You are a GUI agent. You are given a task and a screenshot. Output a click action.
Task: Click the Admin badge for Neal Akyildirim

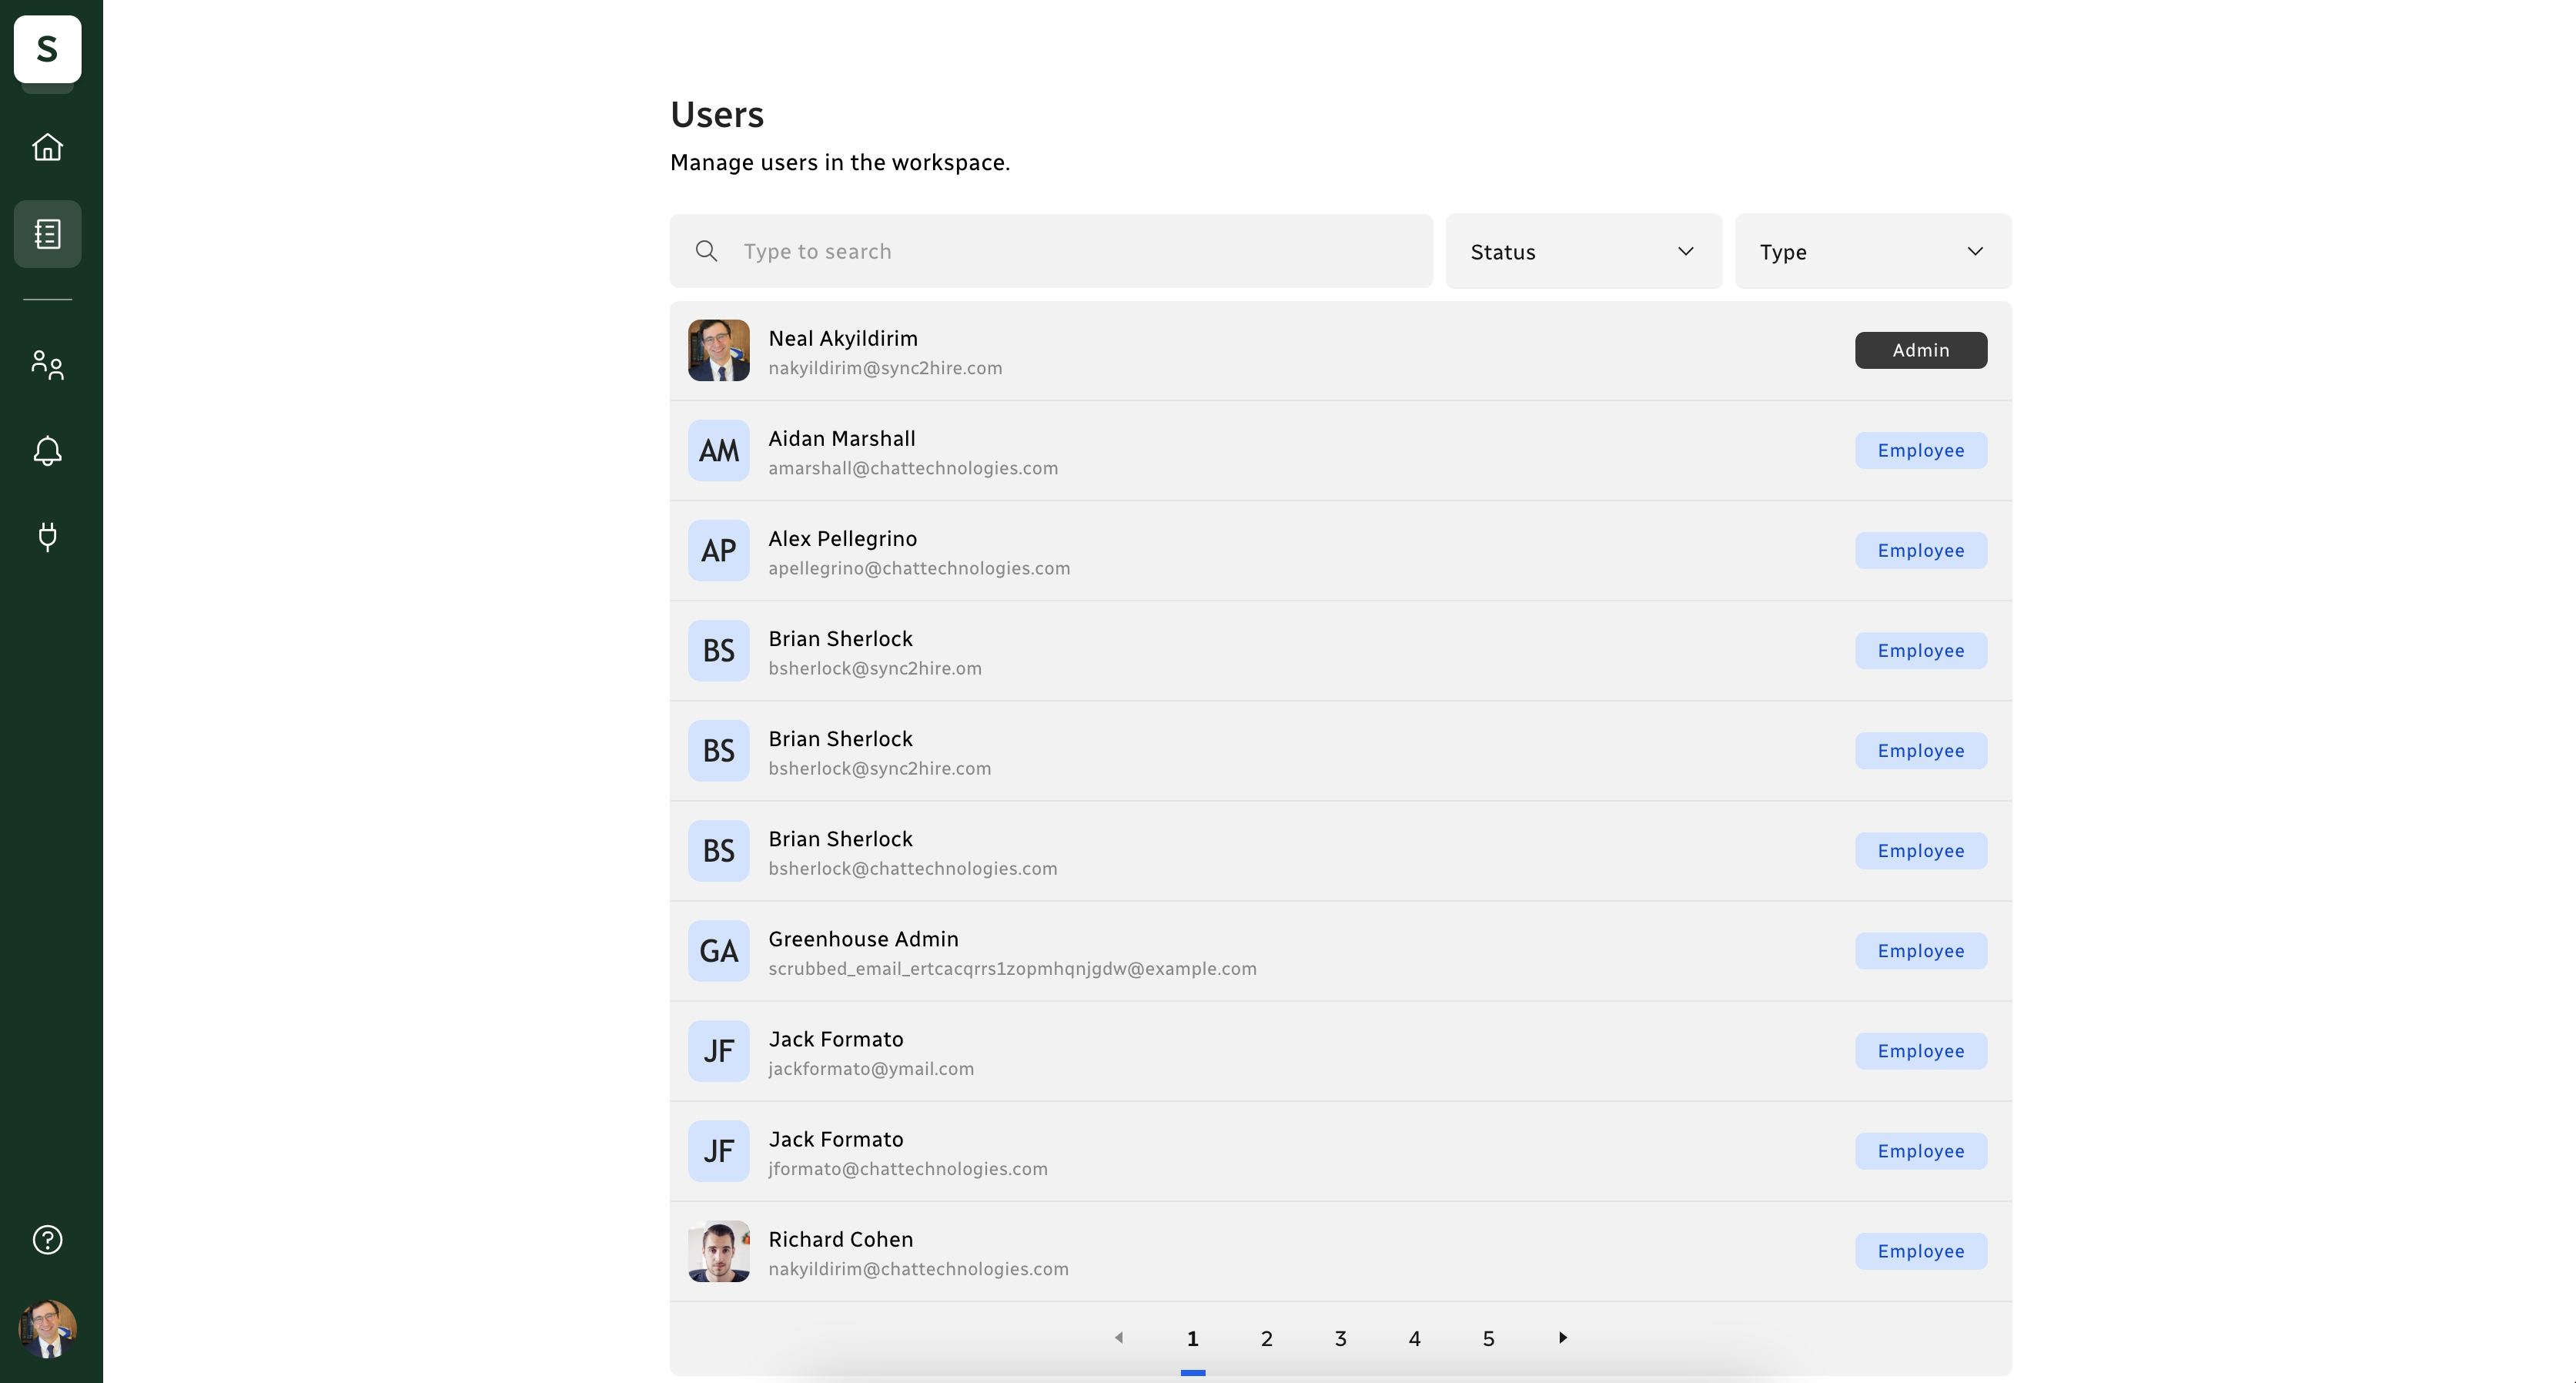(x=1921, y=350)
